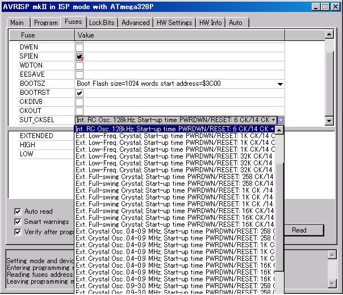Screen dimensions: 343x295
Task: Close the AVRISP mkII window
Action: click(x=336, y=7)
